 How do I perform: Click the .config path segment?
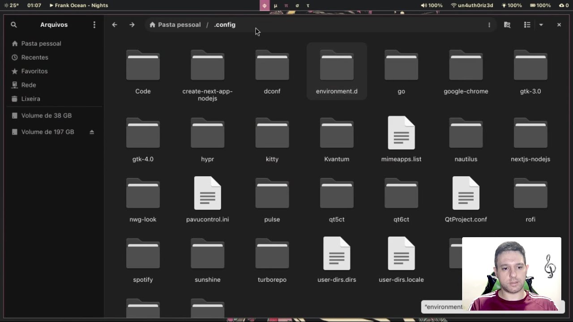pos(225,25)
